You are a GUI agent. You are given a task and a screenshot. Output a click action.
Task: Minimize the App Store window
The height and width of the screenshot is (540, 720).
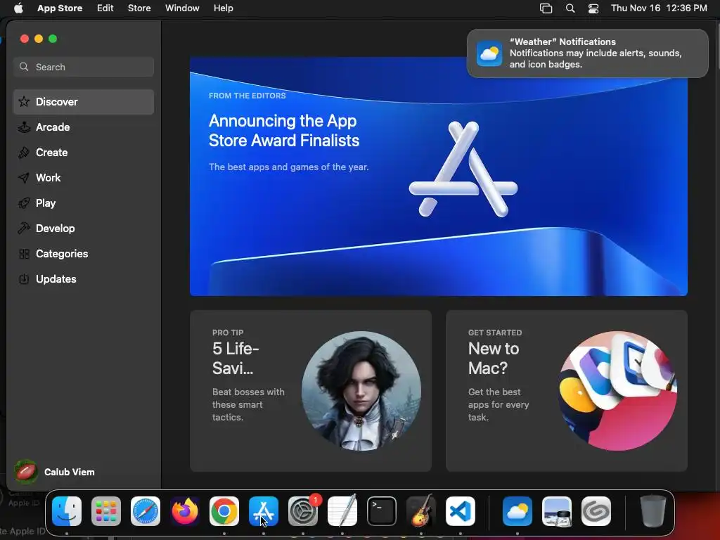tap(39, 39)
